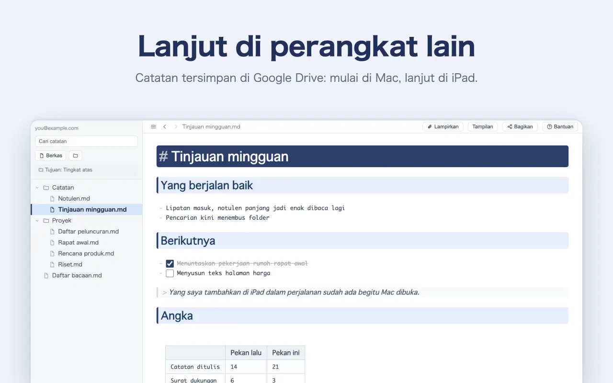Collapse the Catatan folder chevron
This screenshot has height=383, width=613.
(37, 188)
